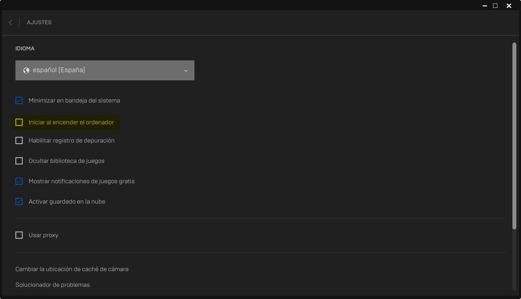Open Cambiar la ubicación de caché de cámara
The image size is (521, 299).
tap(72, 269)
